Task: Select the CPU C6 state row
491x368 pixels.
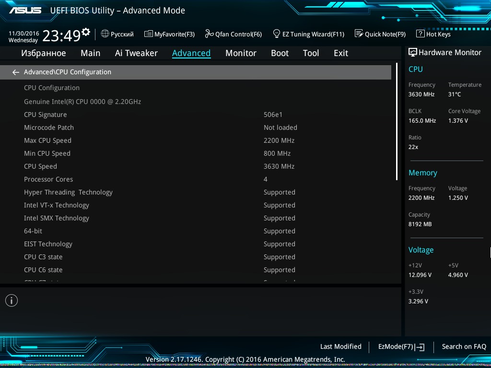Action: pyautogui.click(x=196, y=270)
